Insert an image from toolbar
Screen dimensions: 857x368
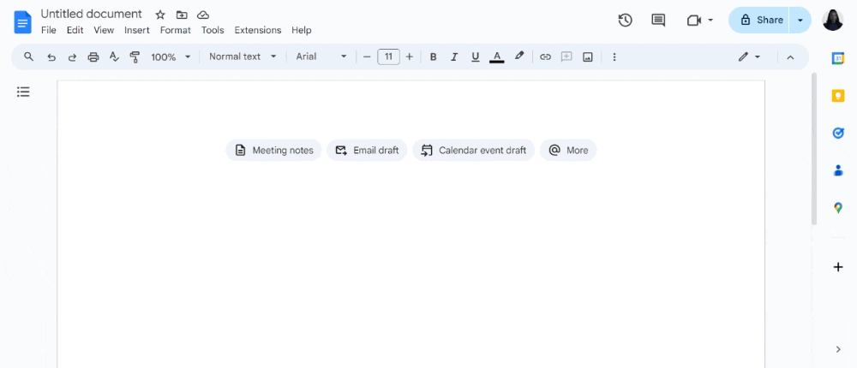coord(588,56)
